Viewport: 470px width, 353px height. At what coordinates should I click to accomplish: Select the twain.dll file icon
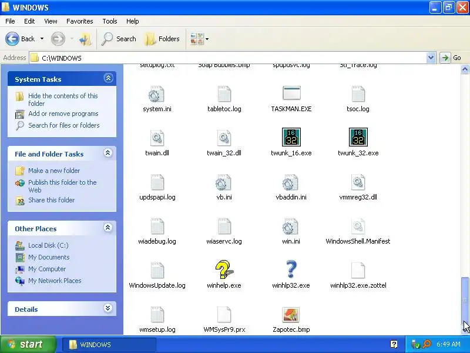pyautogui.click(x=157, y=138)
